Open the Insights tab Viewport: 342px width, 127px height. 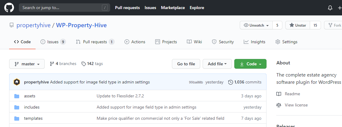254,42
